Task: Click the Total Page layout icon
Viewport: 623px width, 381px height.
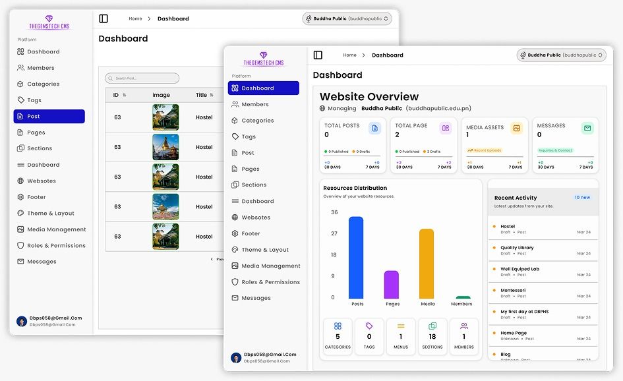Action: tap(446, 129)
